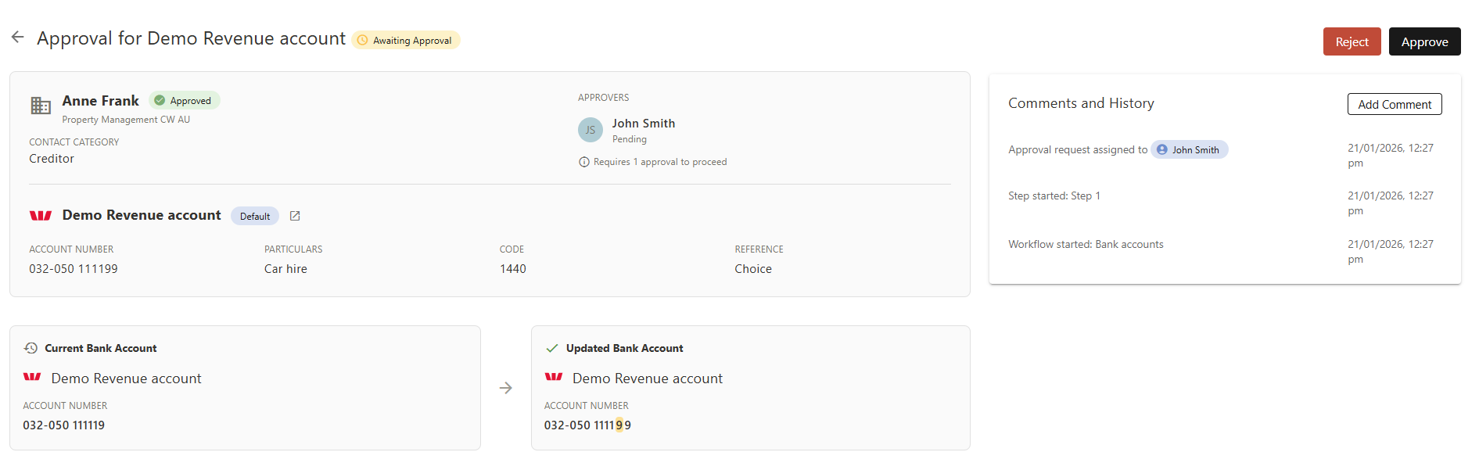The image size is (1479, 470).
Task: Click the Westpac logo in Updated Bank Account card
Action: tap(554, 377)
